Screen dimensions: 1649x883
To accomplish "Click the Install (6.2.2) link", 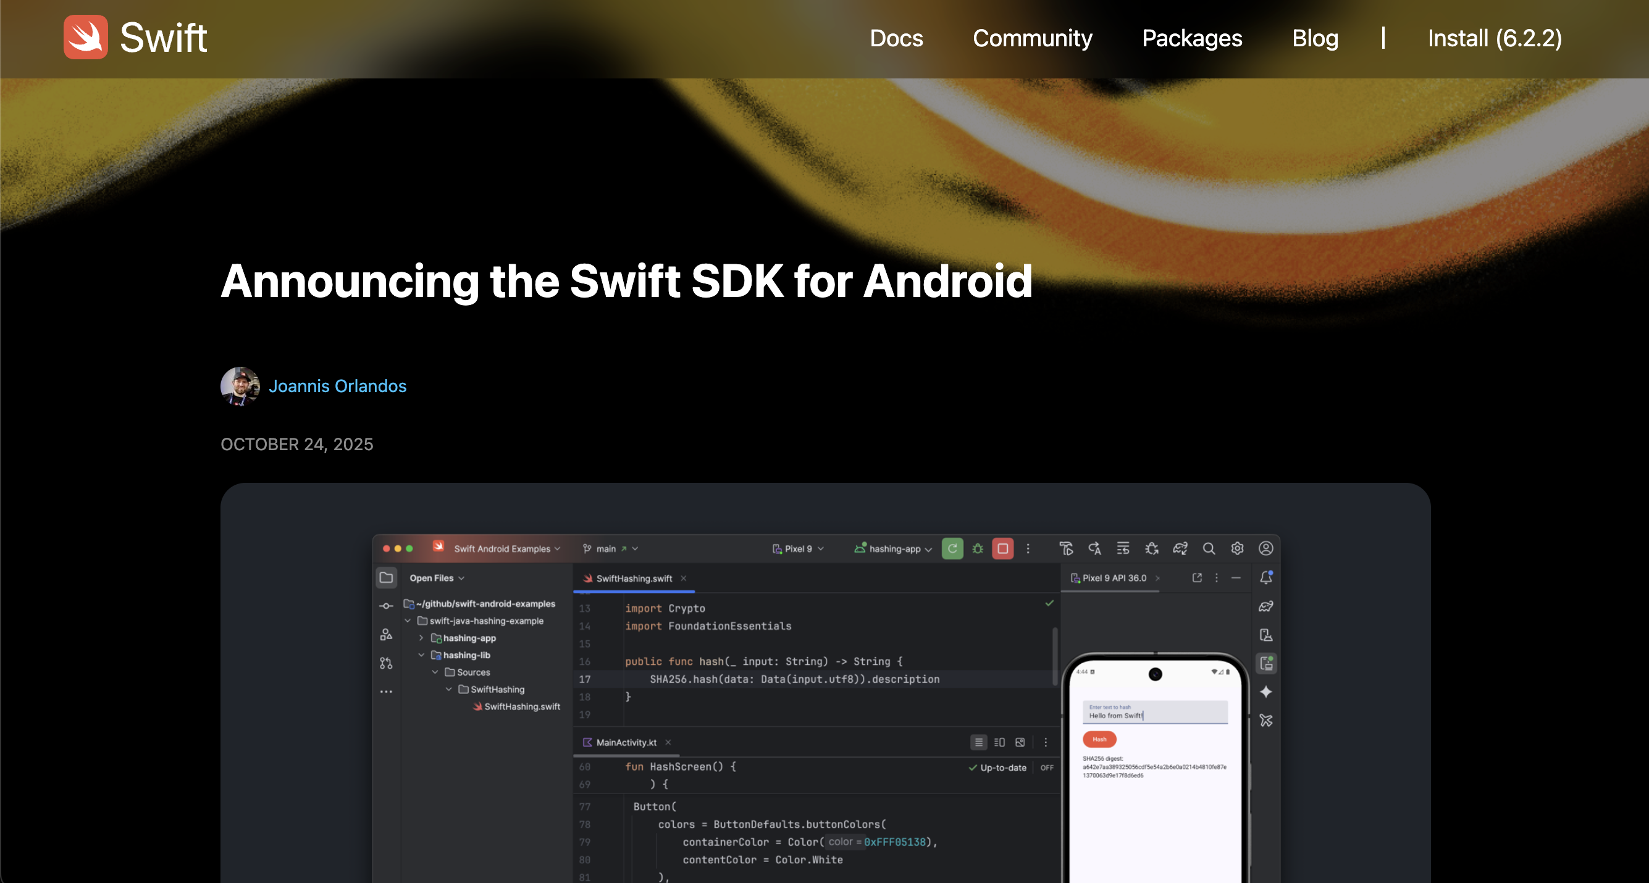I will pyautogui.click(x=1495, y=38).
